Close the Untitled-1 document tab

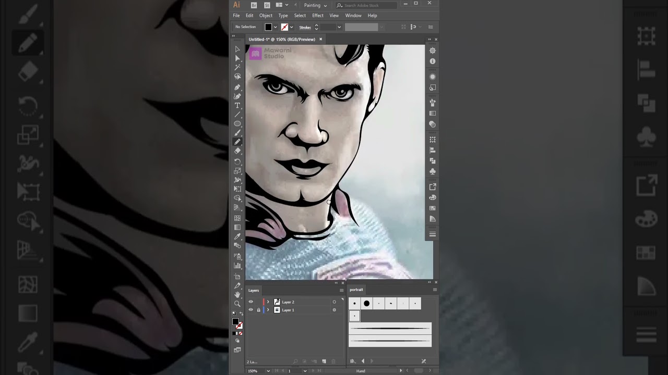pos(320,39)
